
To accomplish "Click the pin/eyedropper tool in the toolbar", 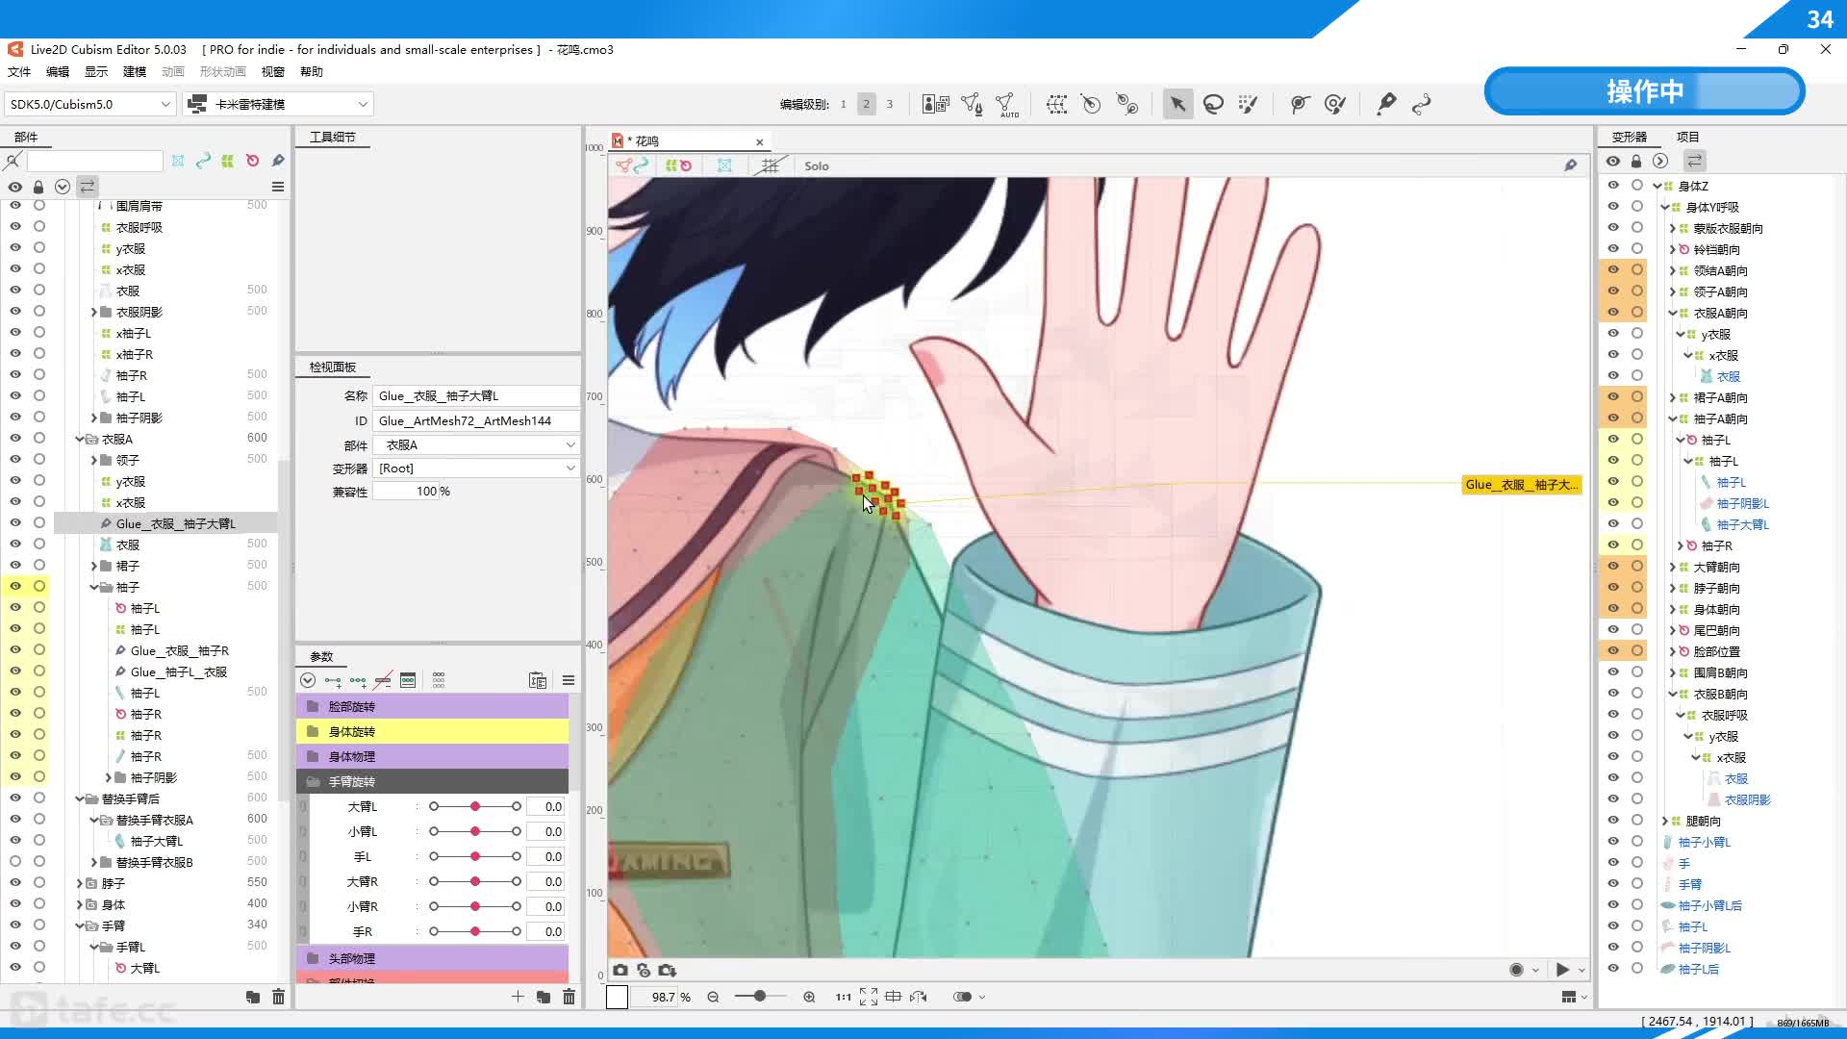I will point(1386,104).
